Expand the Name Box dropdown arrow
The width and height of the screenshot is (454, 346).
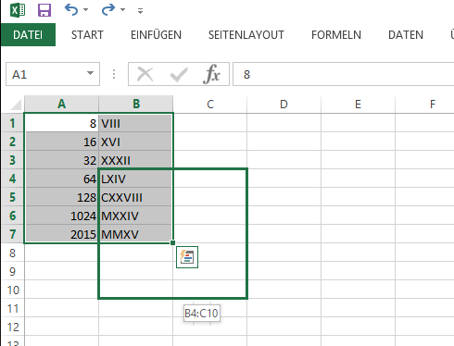coord(90,73)
